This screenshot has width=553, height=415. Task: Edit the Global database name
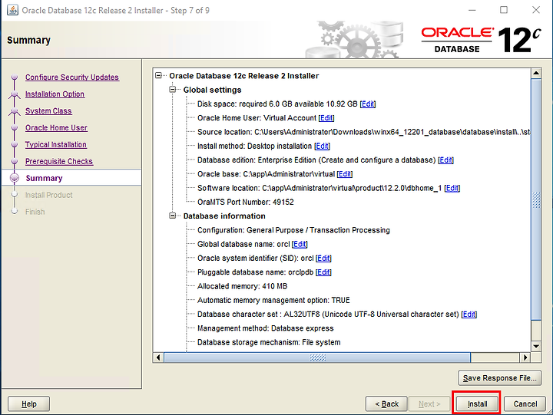click(300, 244)
